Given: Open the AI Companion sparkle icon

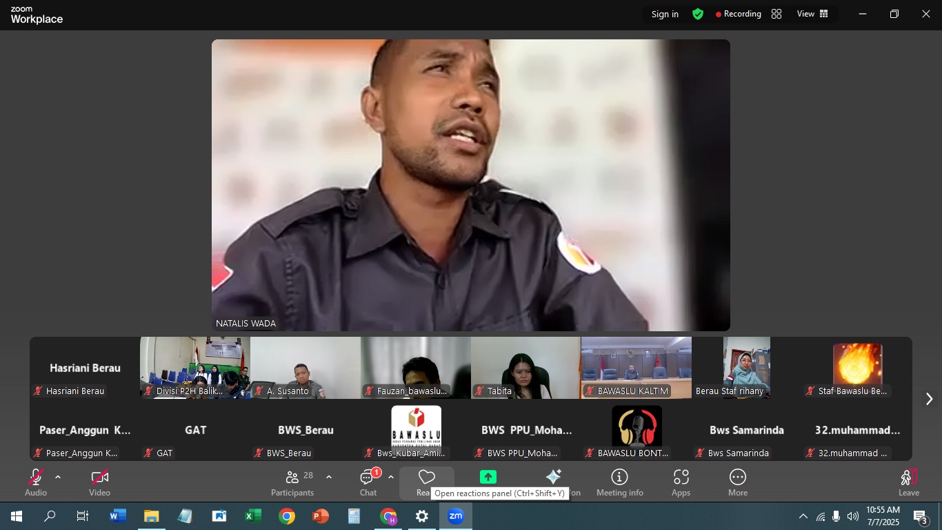Looking at the screenshot, I should 553,478.
